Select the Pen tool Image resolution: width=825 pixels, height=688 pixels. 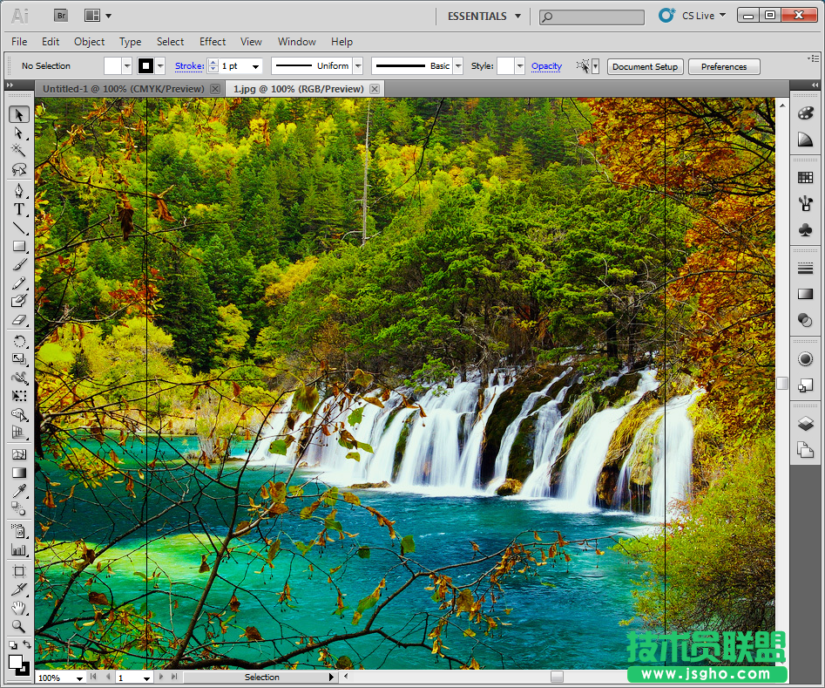tap(19, 190)
